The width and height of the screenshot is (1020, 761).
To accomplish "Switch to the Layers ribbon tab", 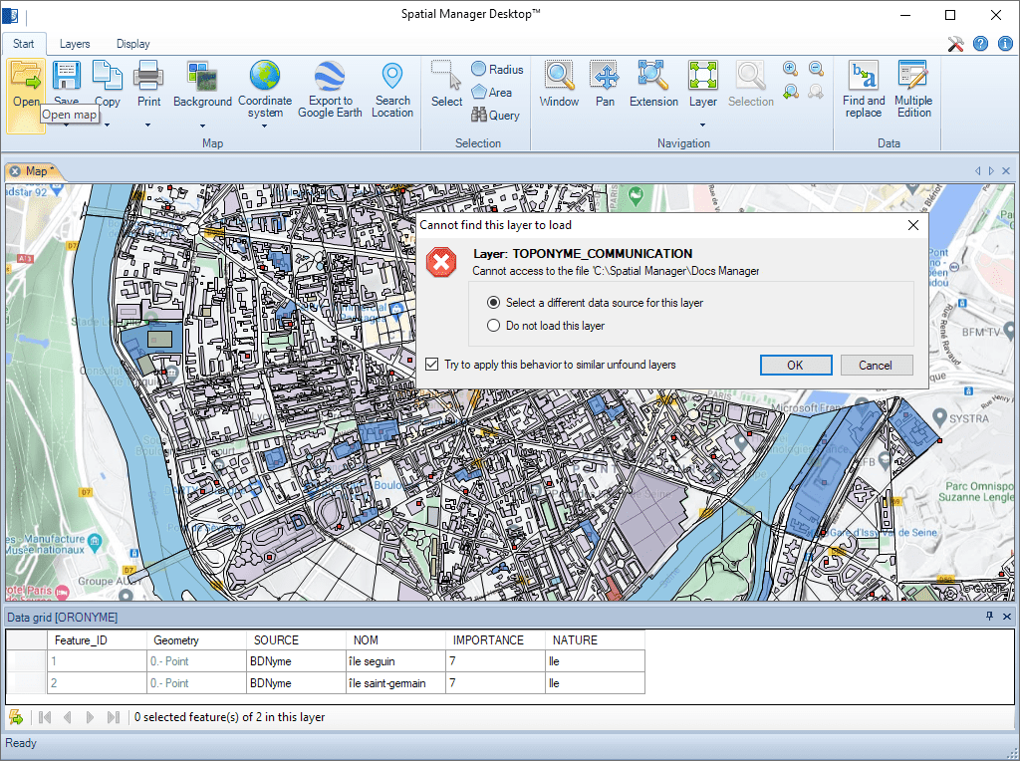I will pyautogui.click(x=75, y=44).
